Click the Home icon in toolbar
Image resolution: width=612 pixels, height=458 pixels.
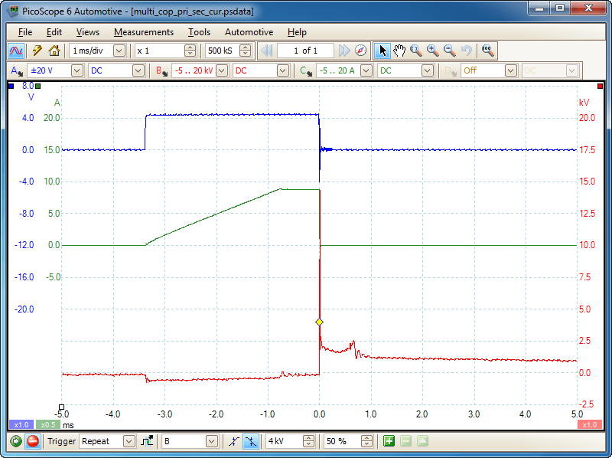point(54,51)
